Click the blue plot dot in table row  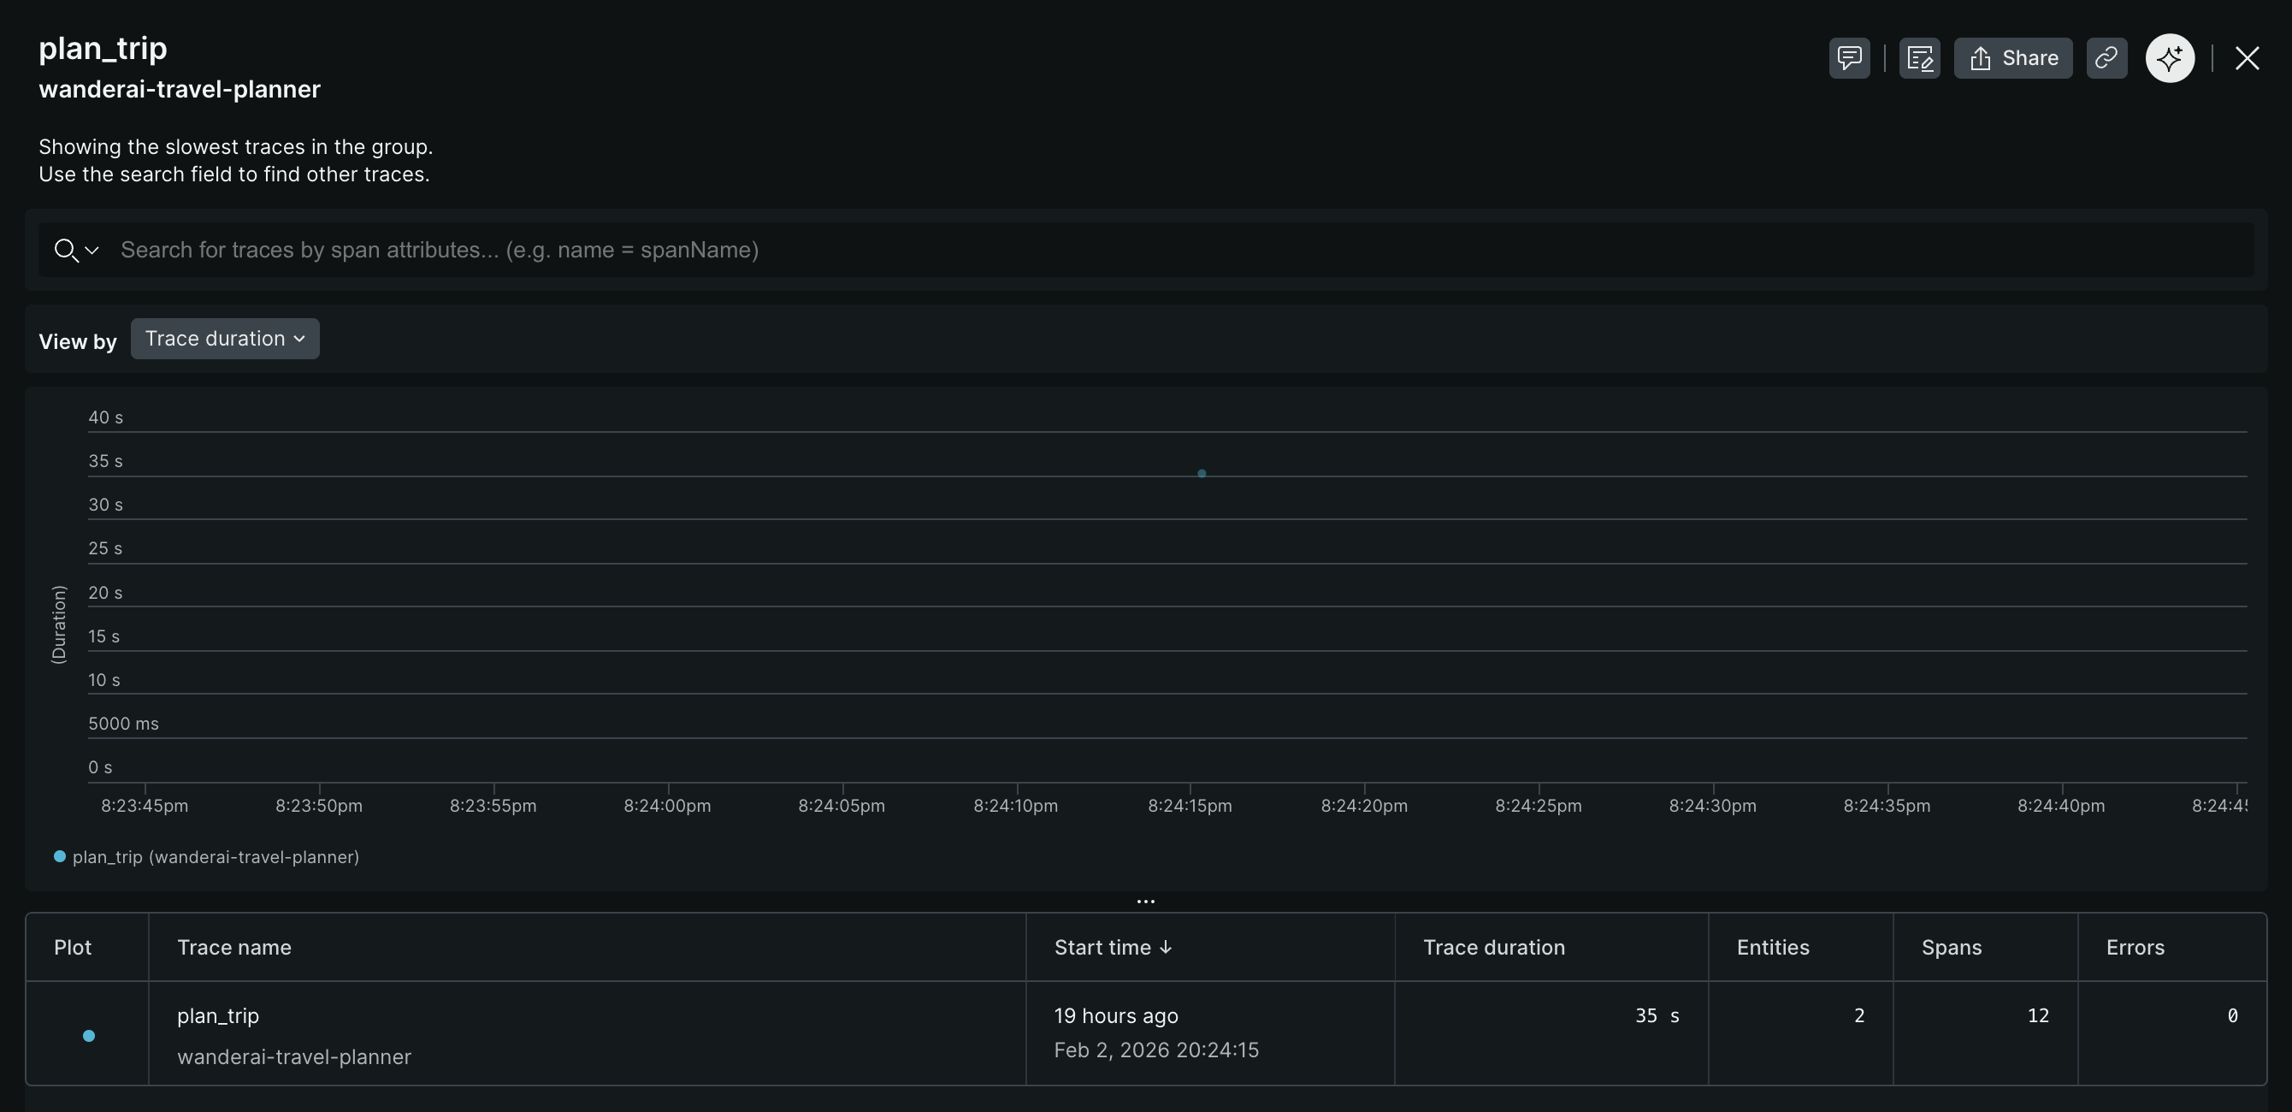[89, 1036]
